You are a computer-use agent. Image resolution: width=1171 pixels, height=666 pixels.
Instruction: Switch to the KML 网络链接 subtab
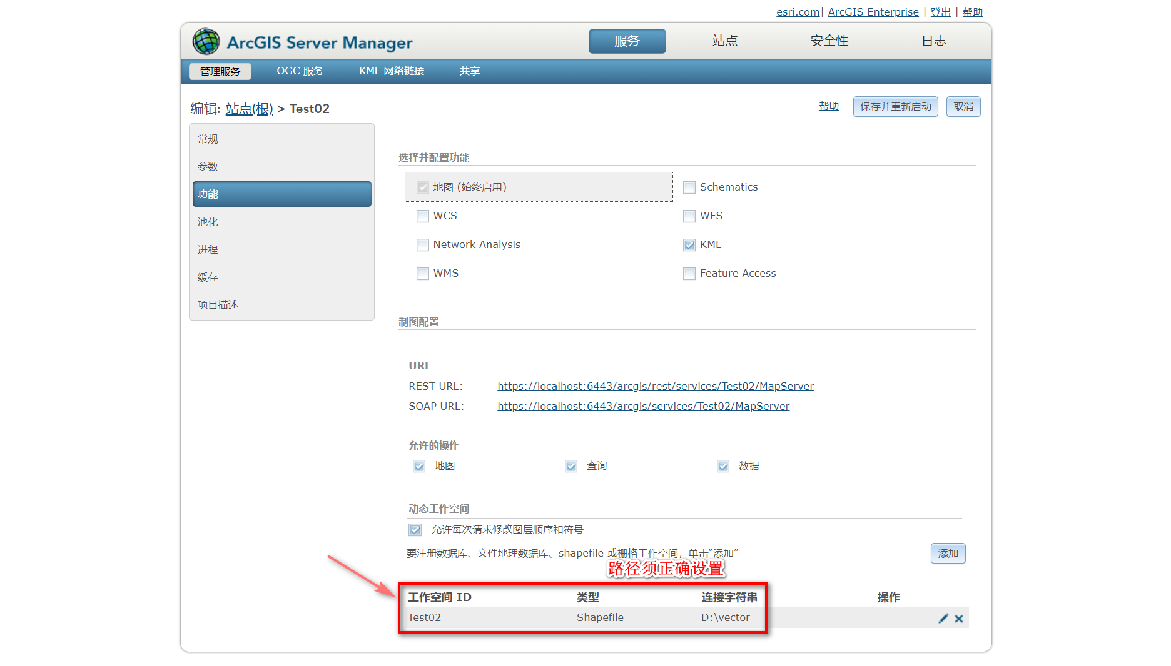tap(392, 71)
